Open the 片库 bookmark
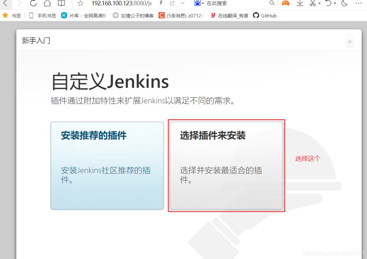Image resolution: width=367 pixels, height=259 pixels. click(84, 16)
